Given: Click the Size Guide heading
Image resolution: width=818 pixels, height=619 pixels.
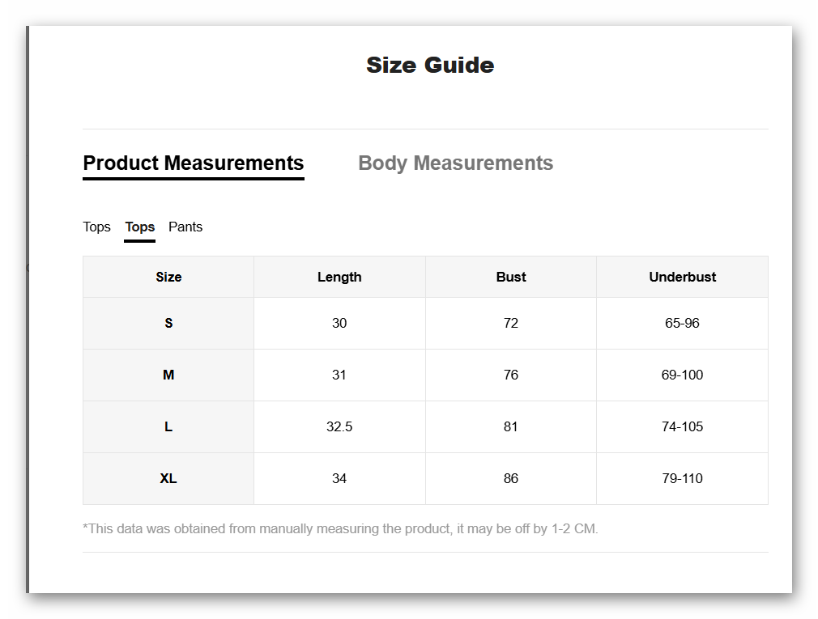Looking at the screenshot, I should click(x=430, y=66).
